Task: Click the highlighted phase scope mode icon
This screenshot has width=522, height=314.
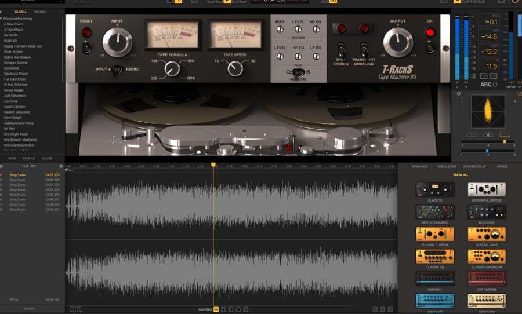Action: click(505, 134)
